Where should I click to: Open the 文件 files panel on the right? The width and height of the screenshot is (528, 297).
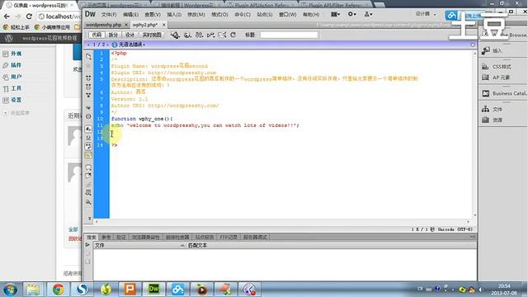(x=493, y=109)
